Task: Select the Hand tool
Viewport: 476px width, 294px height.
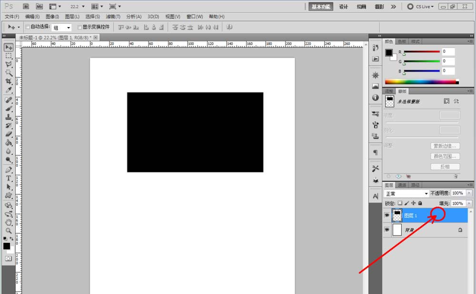Action: 9,222
